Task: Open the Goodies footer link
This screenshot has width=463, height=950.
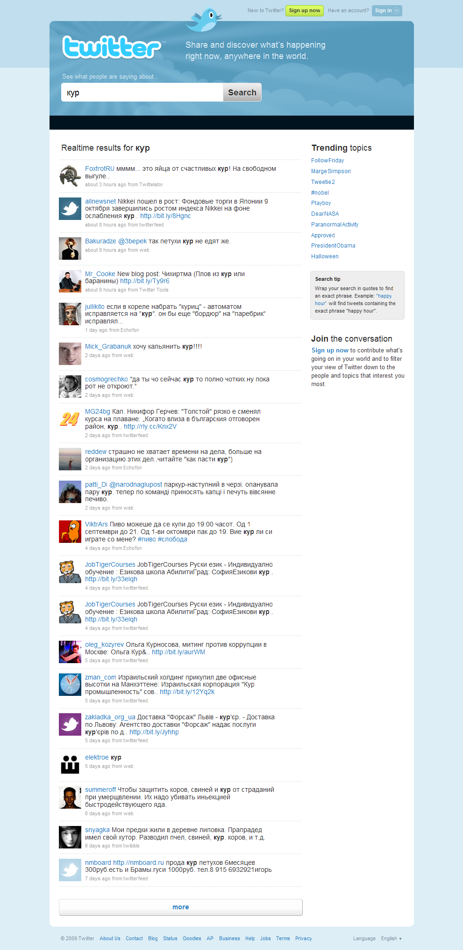Action: click(x=192, y=938)
